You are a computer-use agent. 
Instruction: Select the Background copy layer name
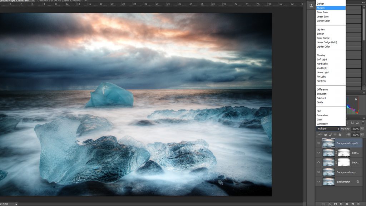click(x=346, y=172)
